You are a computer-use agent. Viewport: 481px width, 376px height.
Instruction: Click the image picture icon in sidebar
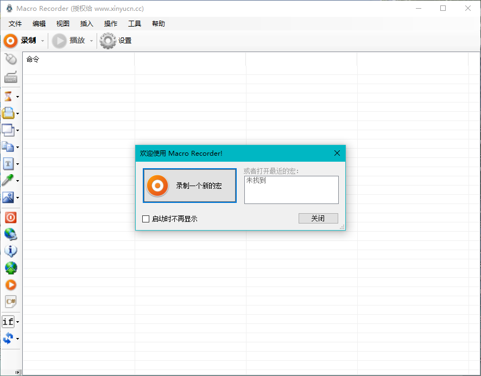8,197
